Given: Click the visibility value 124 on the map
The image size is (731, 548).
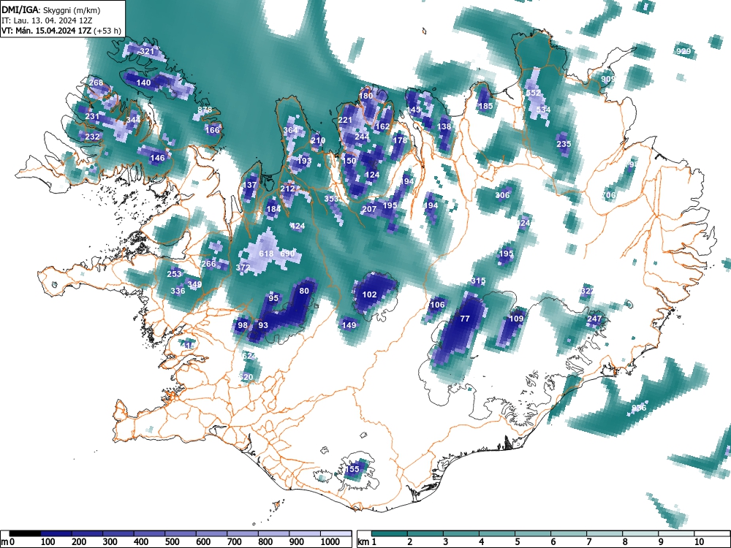Looking at the screenshot, I should tap(373, 175).
